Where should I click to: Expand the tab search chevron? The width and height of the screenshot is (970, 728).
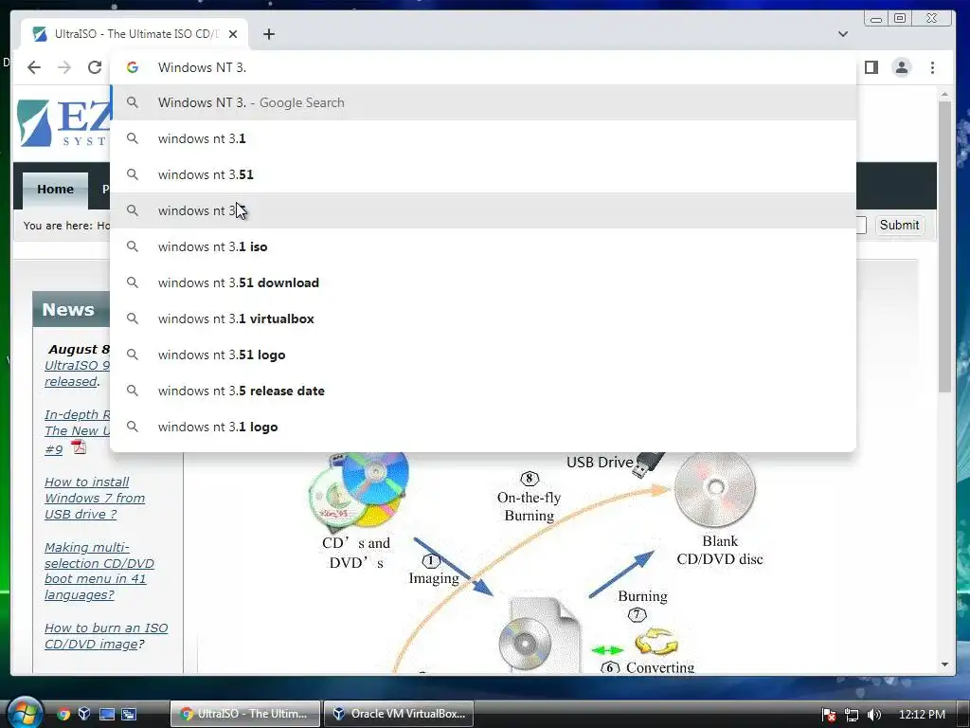(x=842, y=34)
